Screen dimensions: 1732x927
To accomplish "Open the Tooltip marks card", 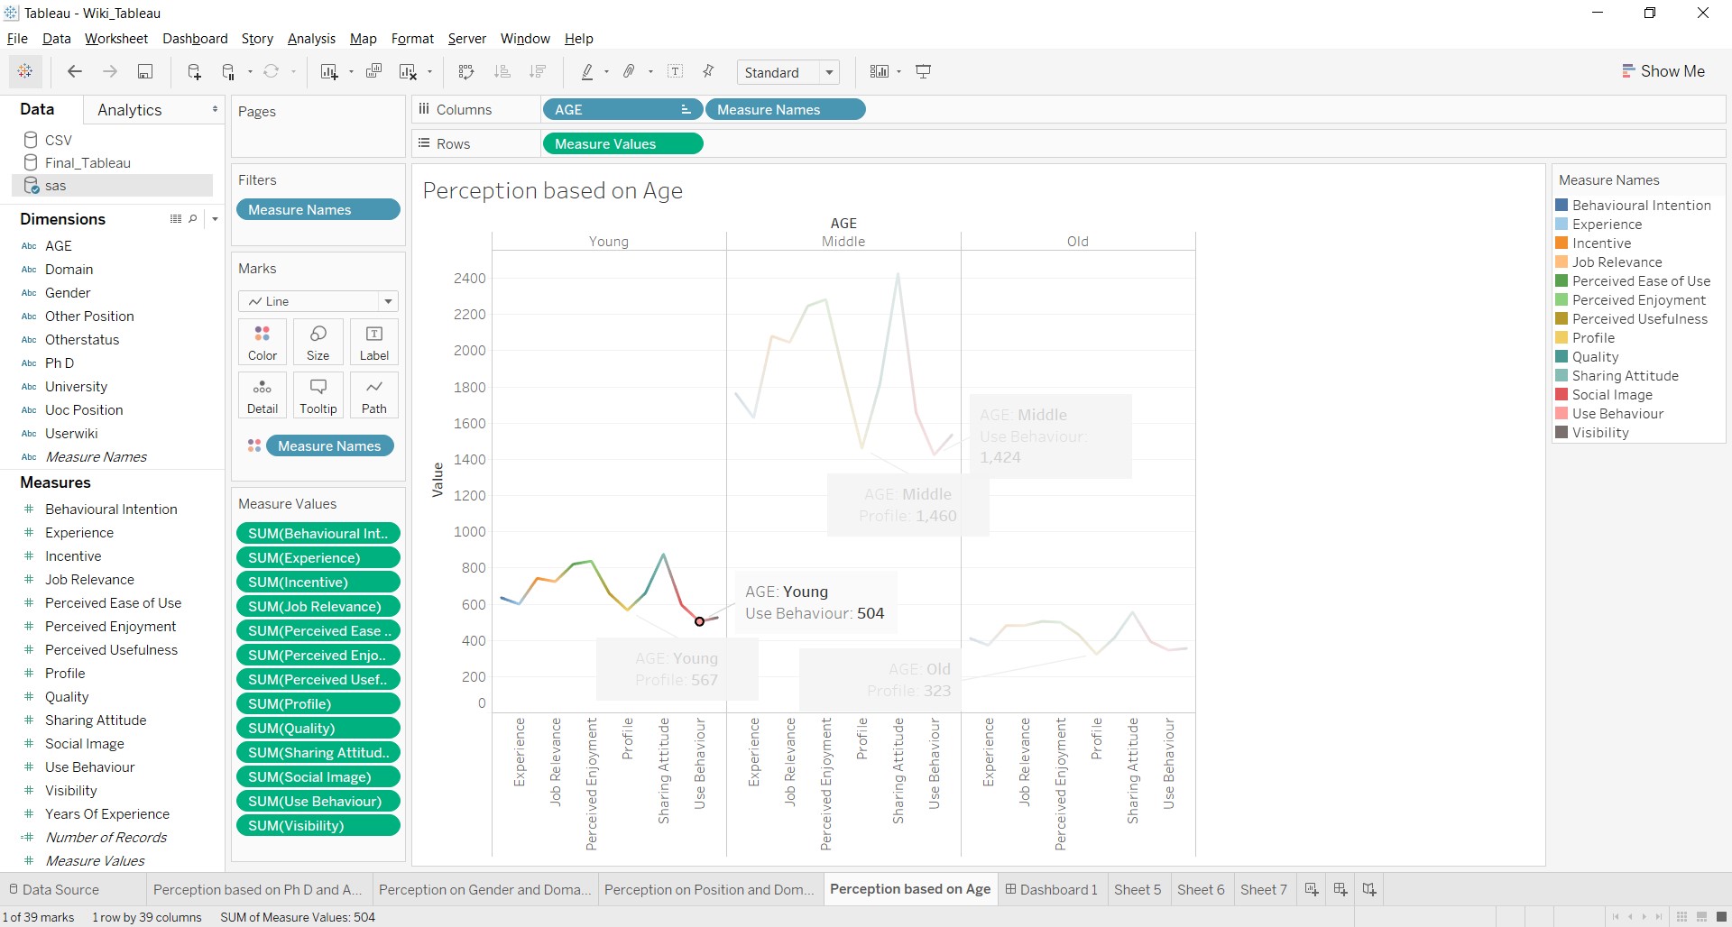I will point(318,396).
